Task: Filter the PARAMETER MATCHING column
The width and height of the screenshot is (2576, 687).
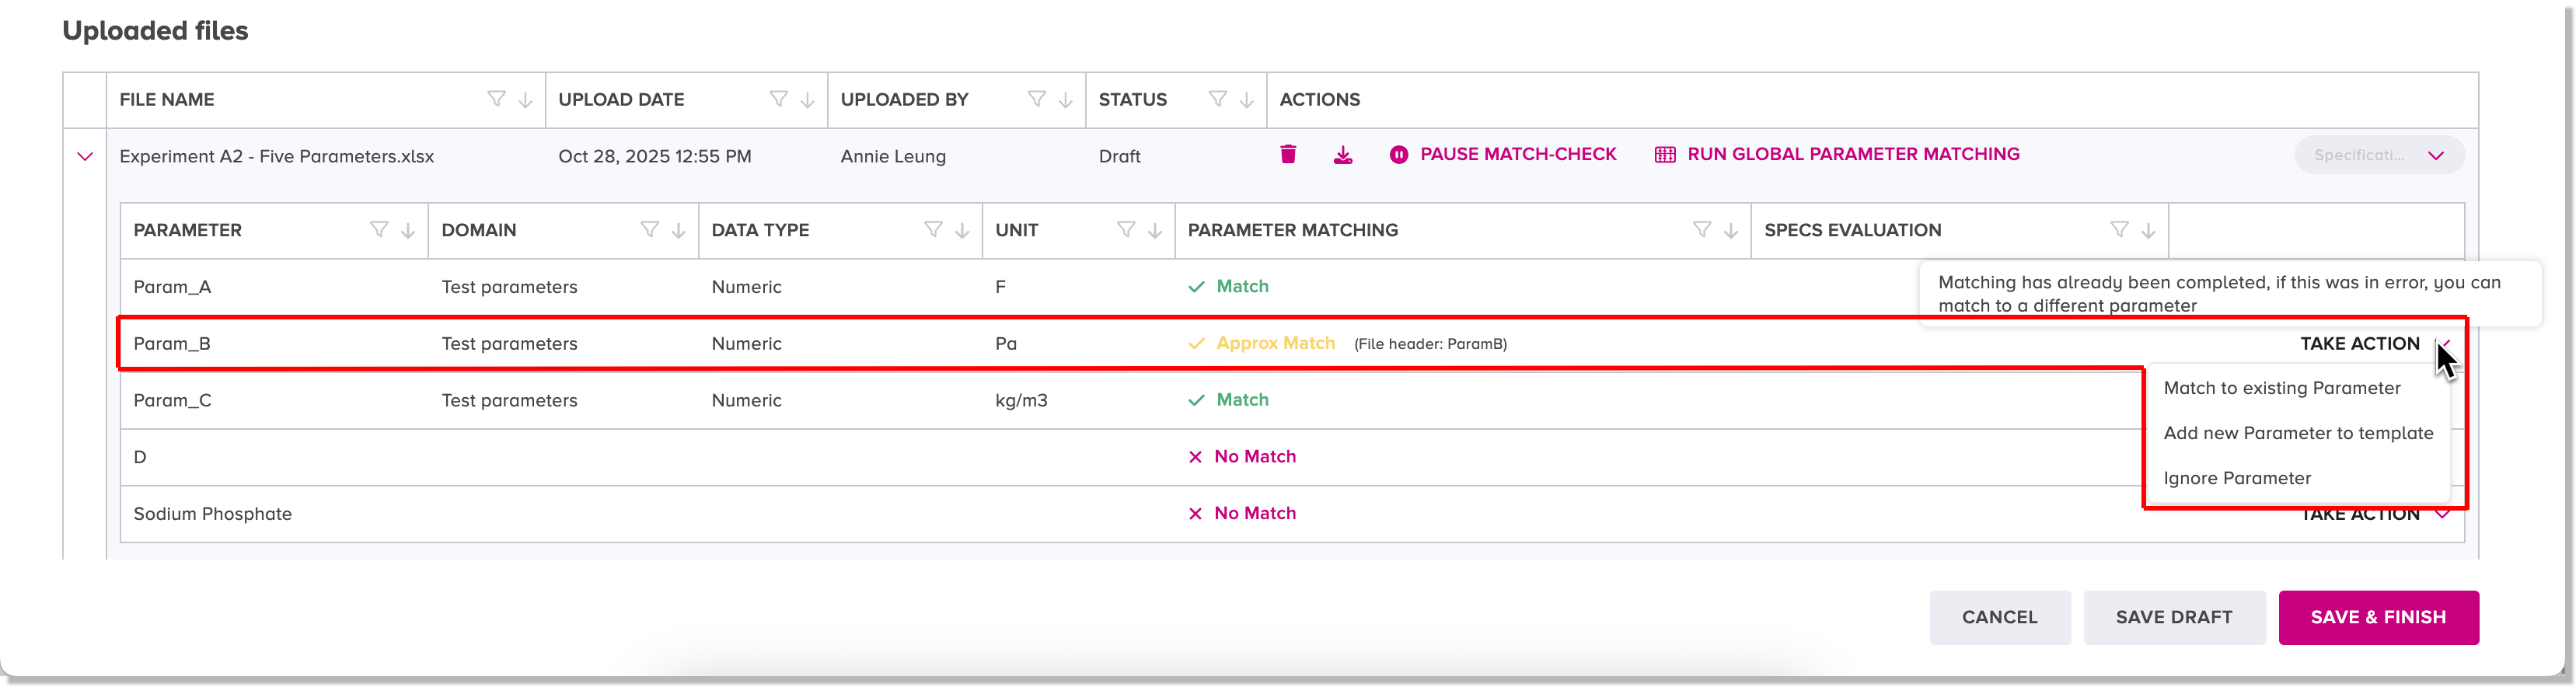Action: tap(1703, 229)
